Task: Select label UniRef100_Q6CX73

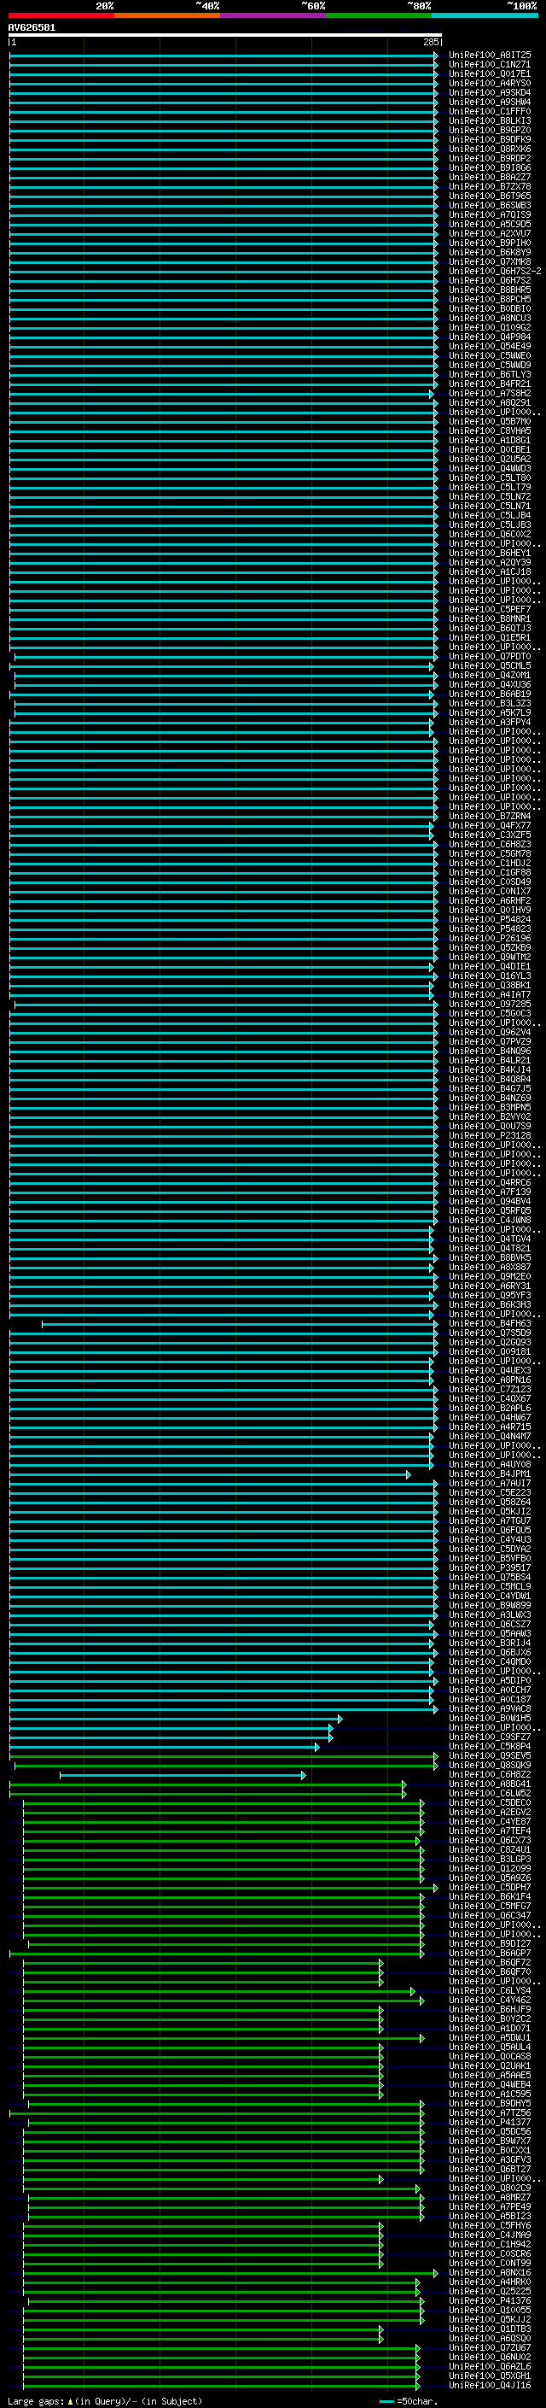Action: click(490, 1841)
